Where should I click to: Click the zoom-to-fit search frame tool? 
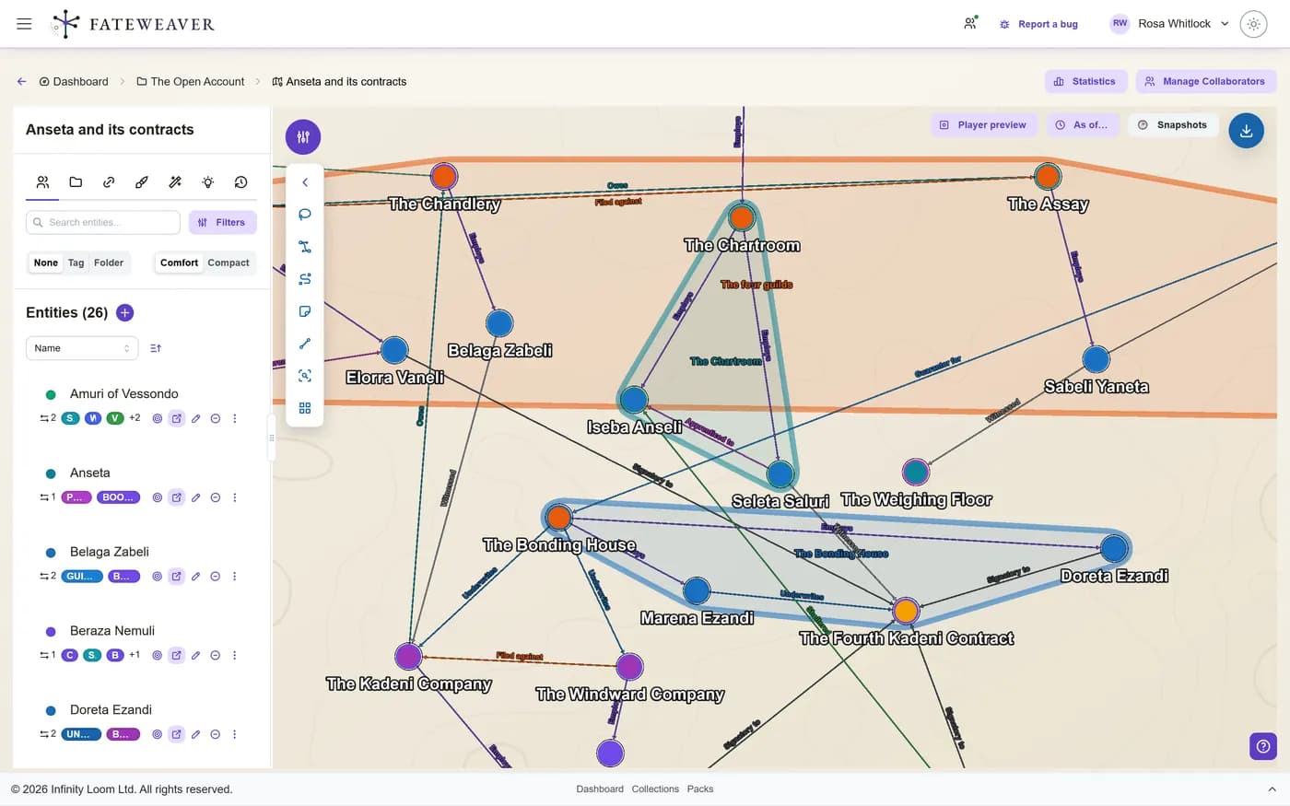pyautogui.click(x=305, y=376)
